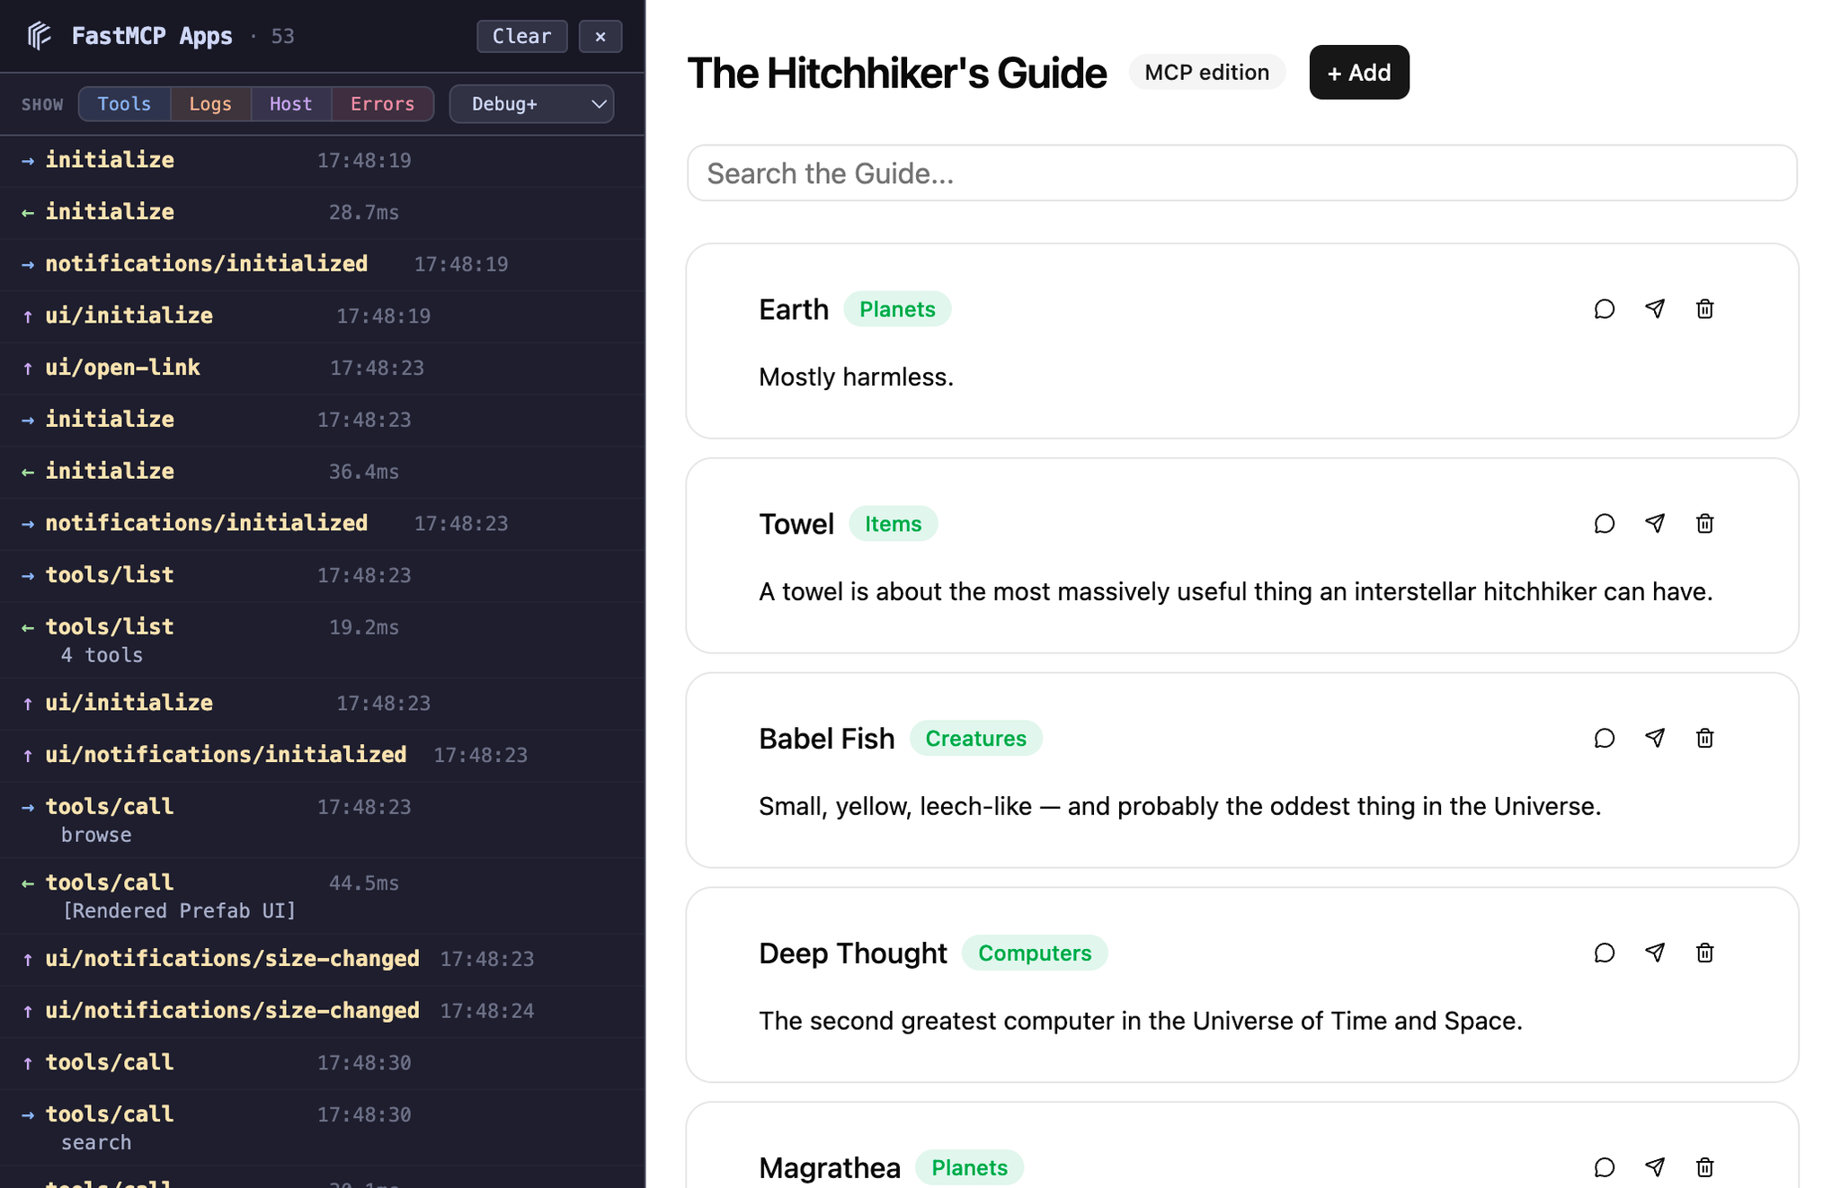Toggle the Host filter
1841x1188 pixels.
(x=290, y=103)
